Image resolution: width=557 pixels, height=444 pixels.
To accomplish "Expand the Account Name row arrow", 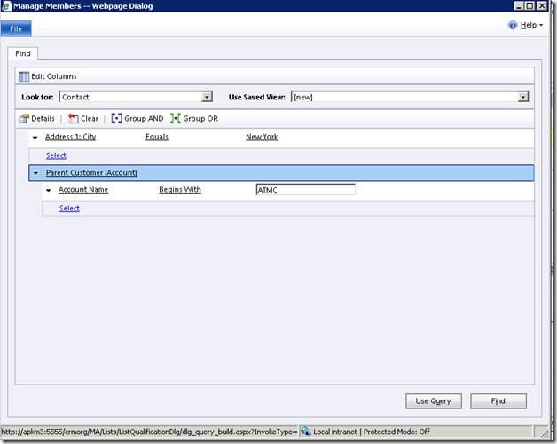I will pyautogui.click(x=49, y=190).
